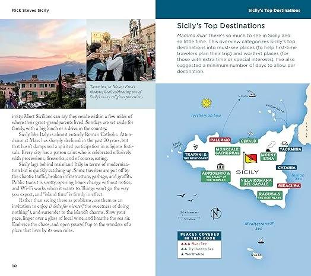Image resolution: width=311 pixels, height=276 pixels.
Task: Click the 'Tyrrhenian Sea' map text
Action: [x=206, y=115]
